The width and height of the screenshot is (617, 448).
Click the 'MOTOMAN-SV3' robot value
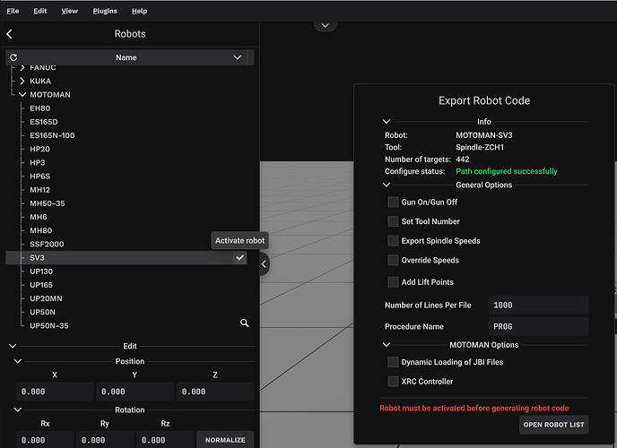[x=484, y=135]
